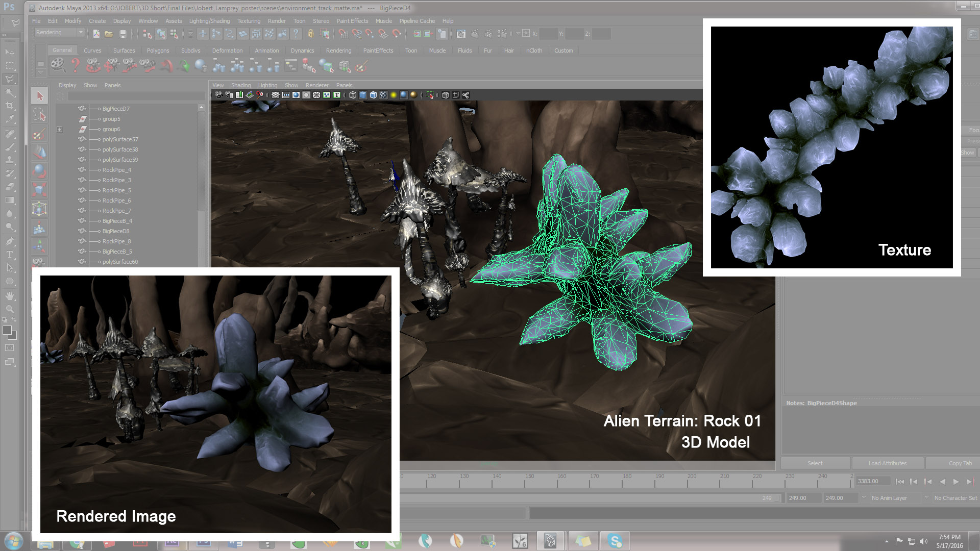Screen dimensions: 980x551
Task: Click the question mark shelf icon
Action: click(x=76, y=65)
